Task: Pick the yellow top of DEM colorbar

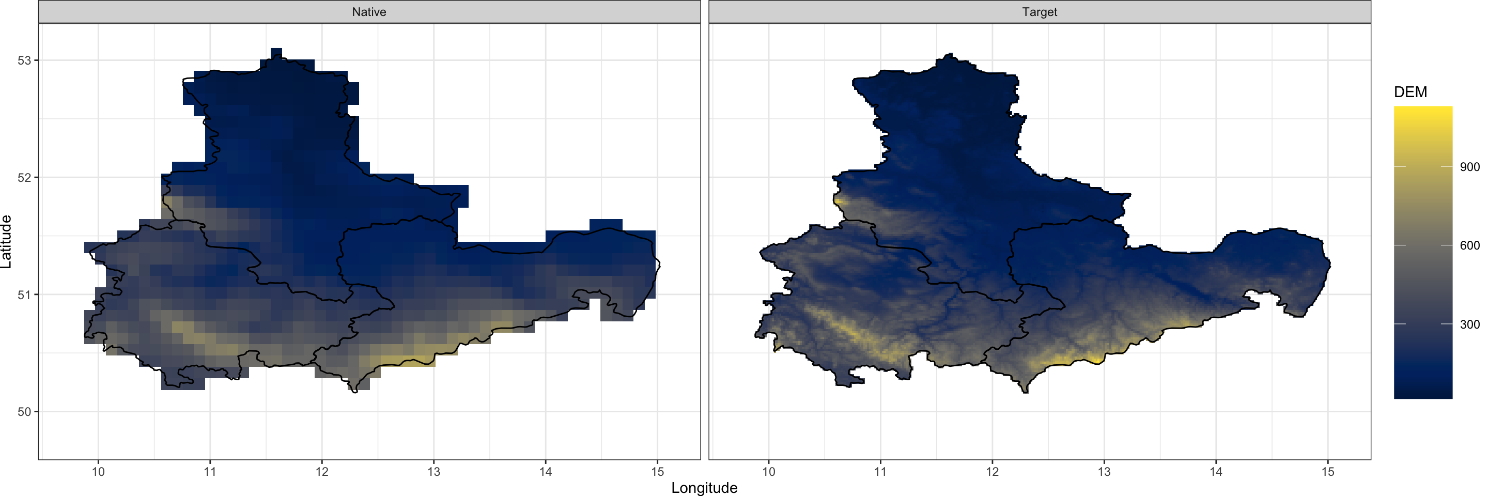Action: coord(1422,112)
